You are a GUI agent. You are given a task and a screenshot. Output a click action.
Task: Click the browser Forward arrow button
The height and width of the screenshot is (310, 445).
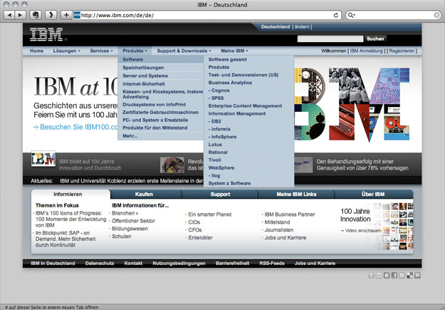(x=21, y=15)
